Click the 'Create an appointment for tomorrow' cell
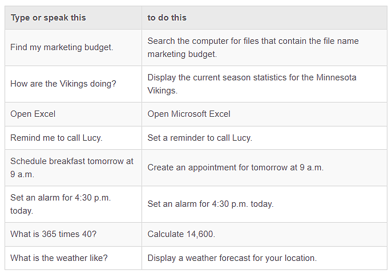 264,167
